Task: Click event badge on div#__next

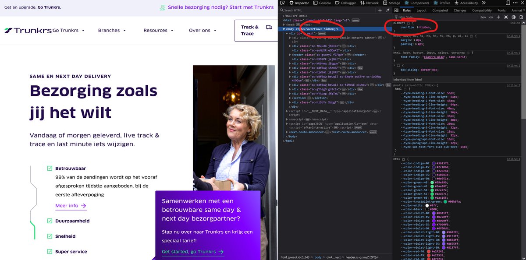Action: click(322, 33)
